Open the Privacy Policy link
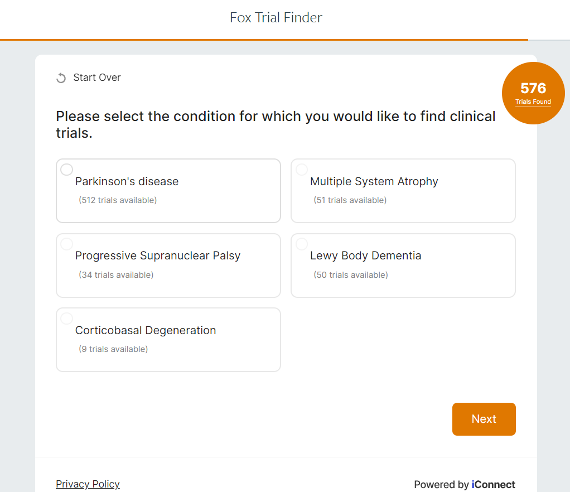Viewport: 570px width, 492px height. click(88, 484)
